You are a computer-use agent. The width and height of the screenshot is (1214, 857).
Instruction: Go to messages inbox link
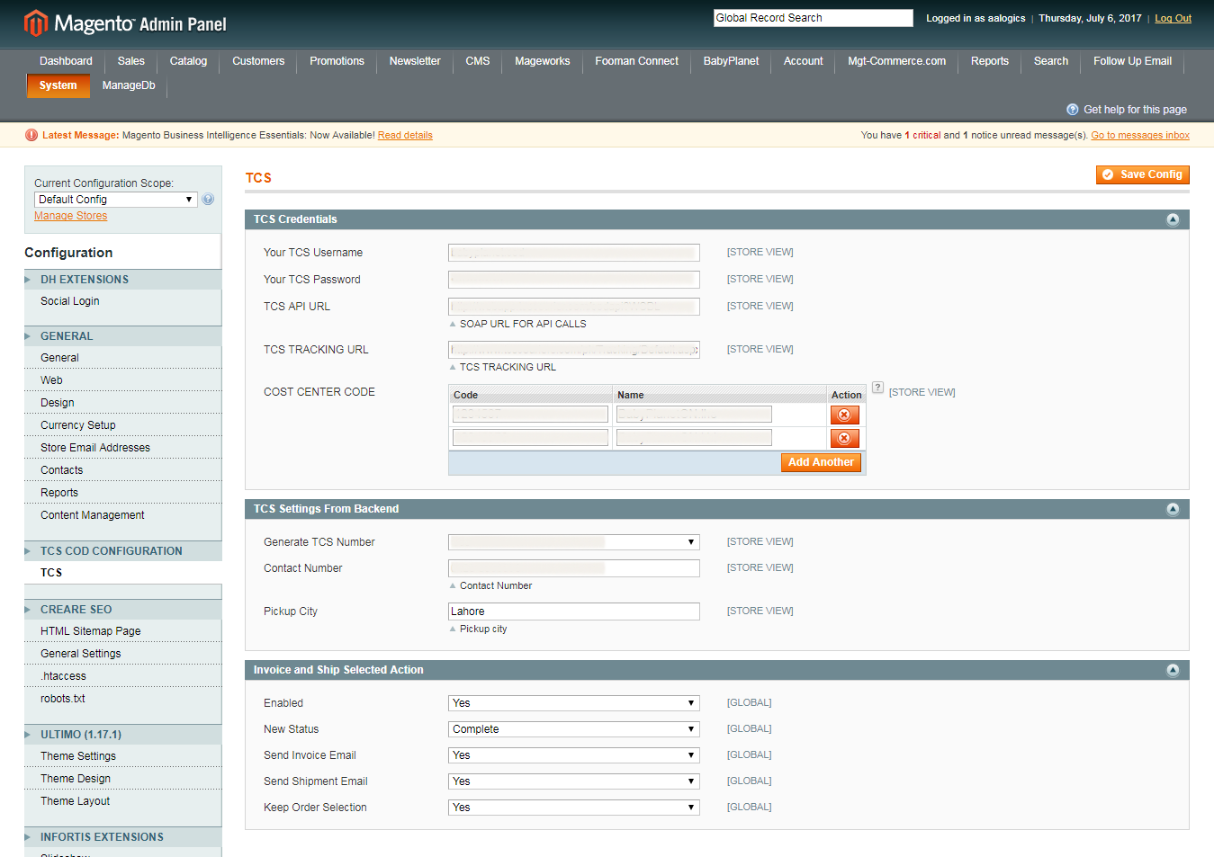click(x=1140, y=135)
